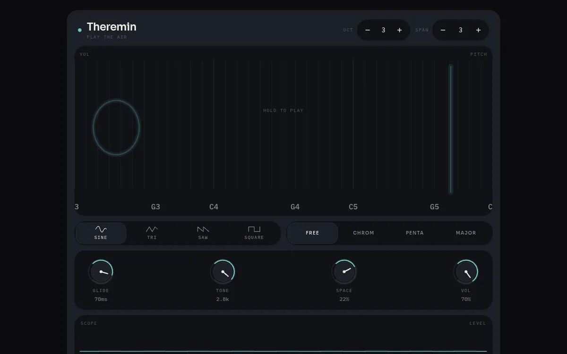Select the Triangle waveform

152,233
